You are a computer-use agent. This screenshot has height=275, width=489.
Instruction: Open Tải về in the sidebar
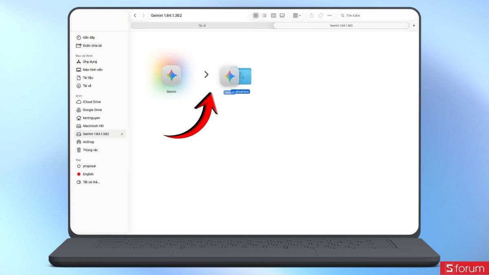pyautogui.click(x=101, y=86)
